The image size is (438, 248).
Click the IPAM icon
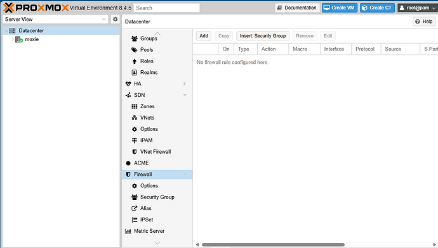click(x=135, y=140)
